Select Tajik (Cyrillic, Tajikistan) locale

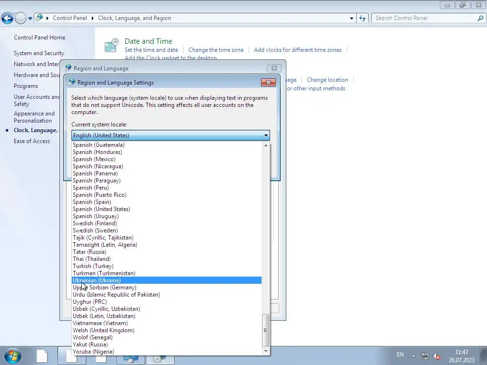point(167,238)
